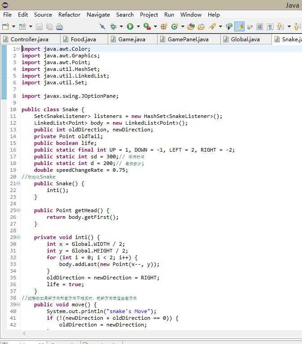Open the Debug configurations dropdown arrow
The width and height of the screenshot is (302, 344).
coord(121,26)
